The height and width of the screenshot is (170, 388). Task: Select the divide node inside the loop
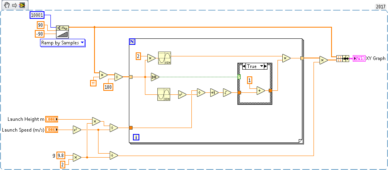coord(201,93)
